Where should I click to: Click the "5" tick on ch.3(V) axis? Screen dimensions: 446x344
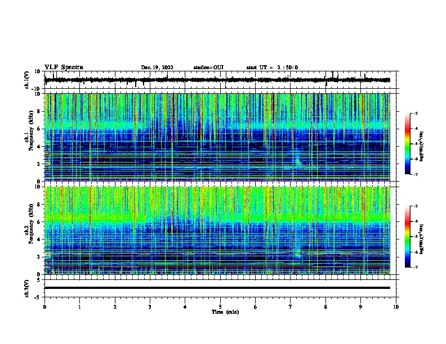tap(39, 279)
